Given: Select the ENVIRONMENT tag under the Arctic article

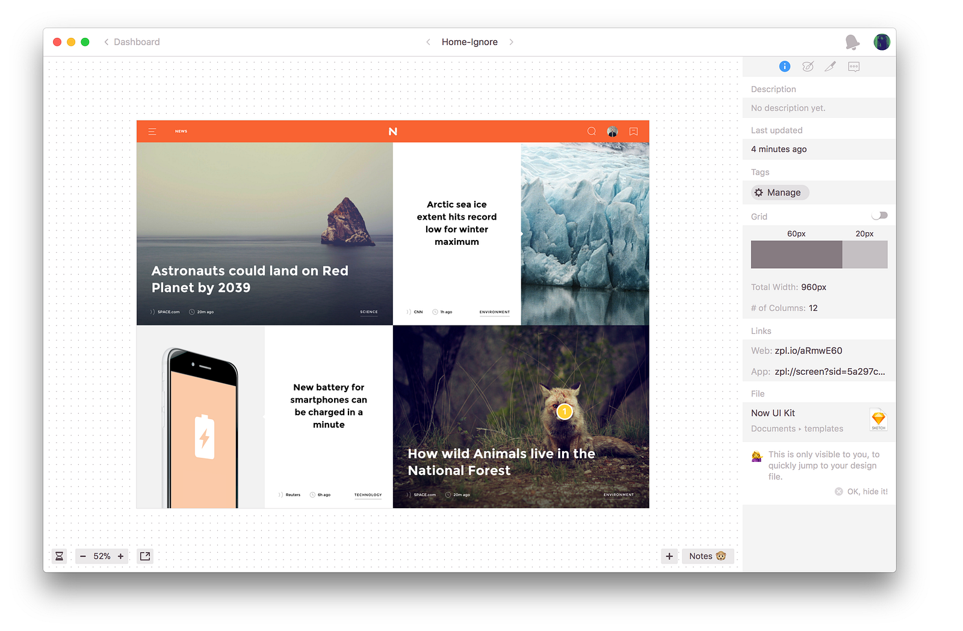Looking at the screenshot, I should 495,312.
